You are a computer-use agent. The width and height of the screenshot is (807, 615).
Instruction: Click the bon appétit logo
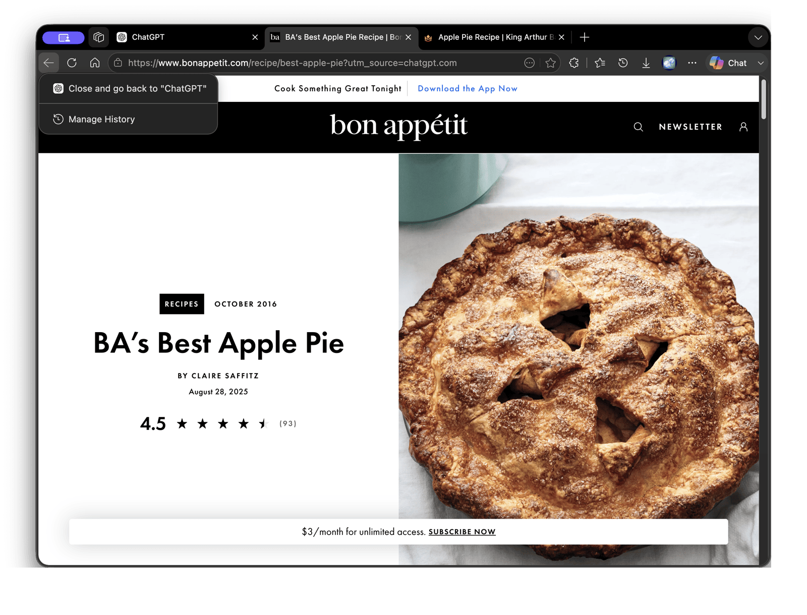click(398, 126)
